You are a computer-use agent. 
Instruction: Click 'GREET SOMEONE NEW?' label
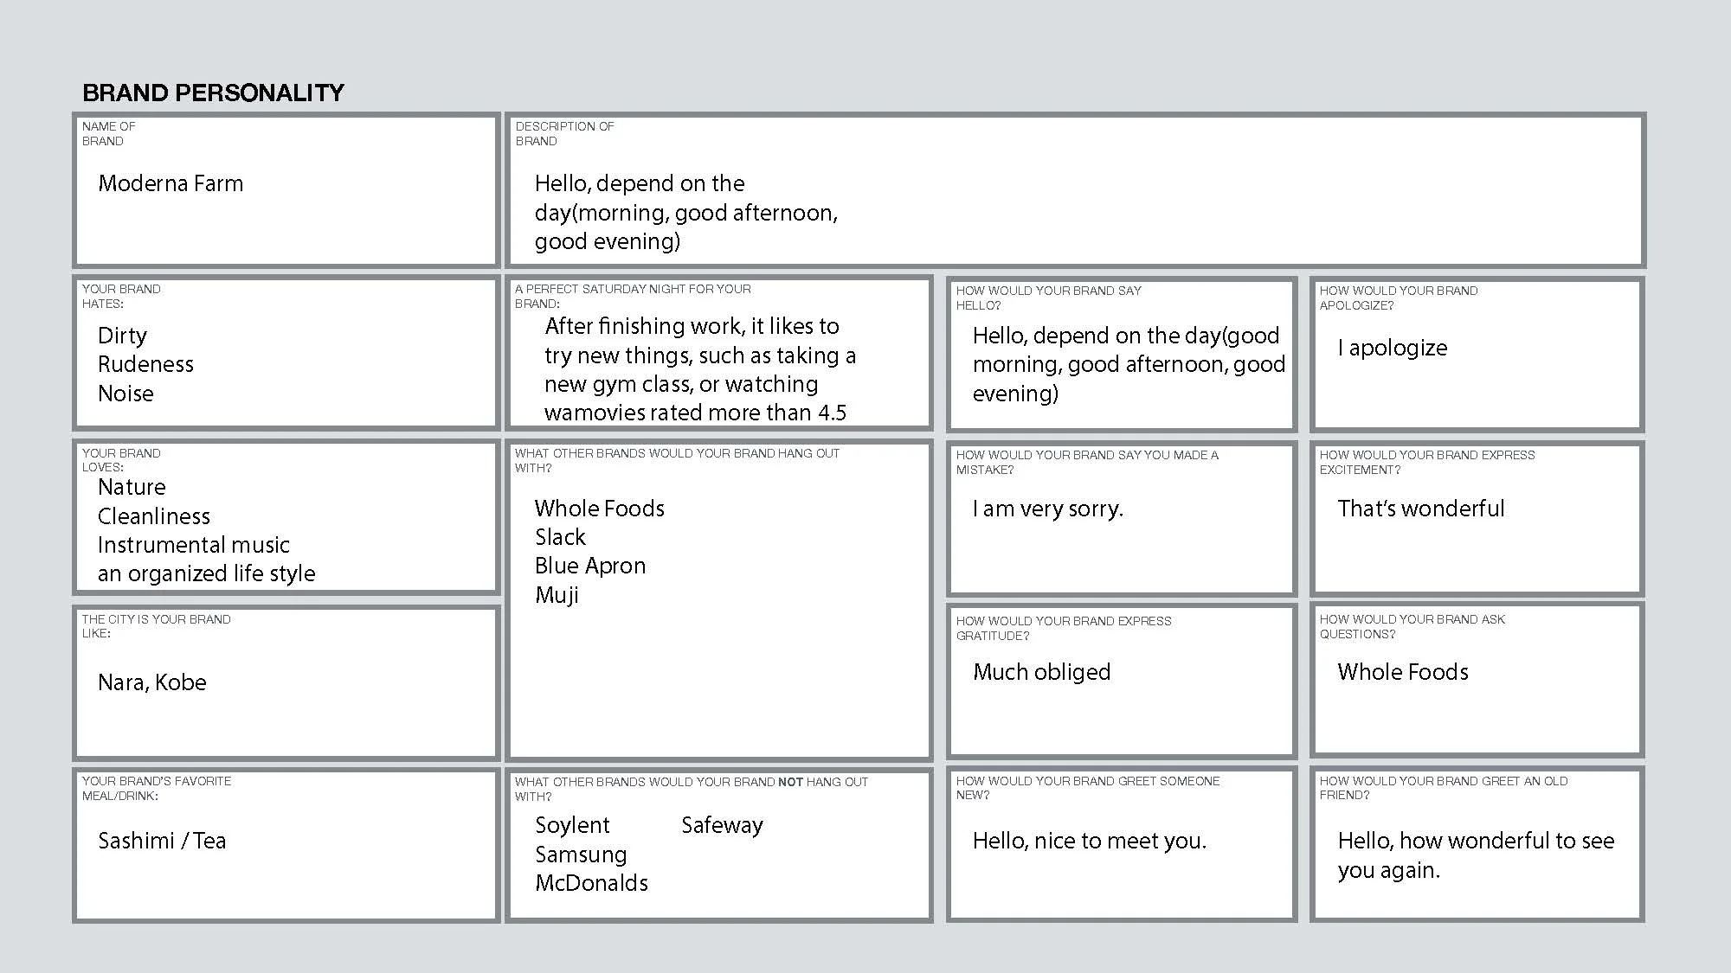click(1088, 788)
